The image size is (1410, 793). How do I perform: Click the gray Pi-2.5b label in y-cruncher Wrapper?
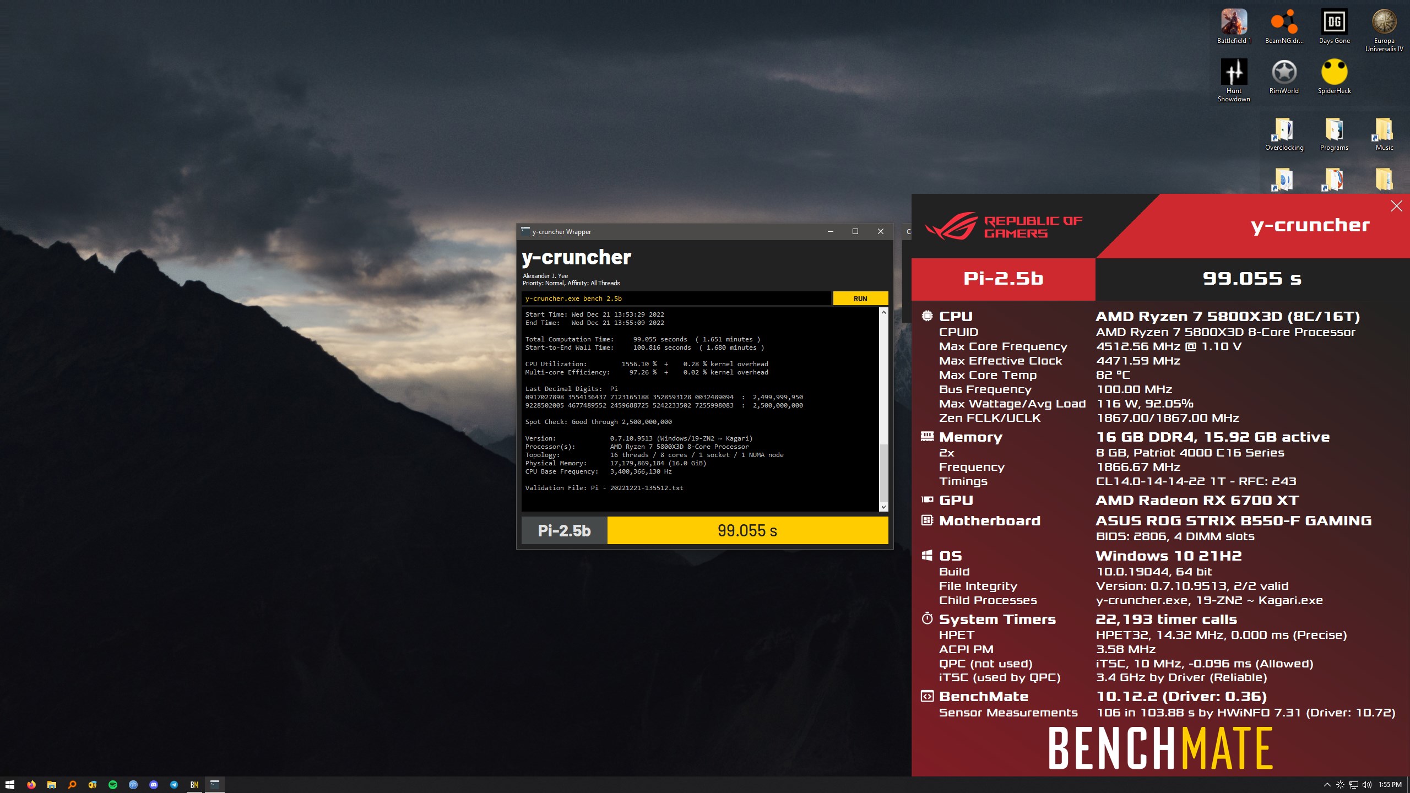click(564, 530)
